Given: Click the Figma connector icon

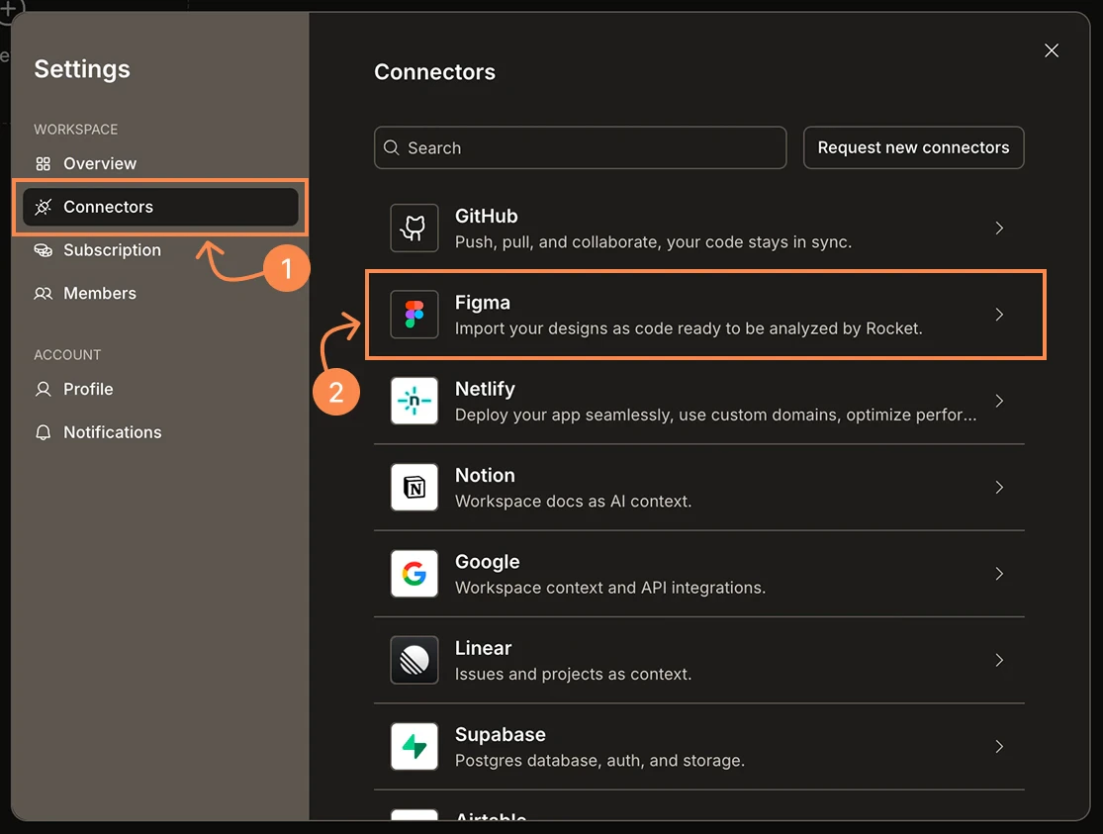Looking at the screenshot, I should click(414, 314).
